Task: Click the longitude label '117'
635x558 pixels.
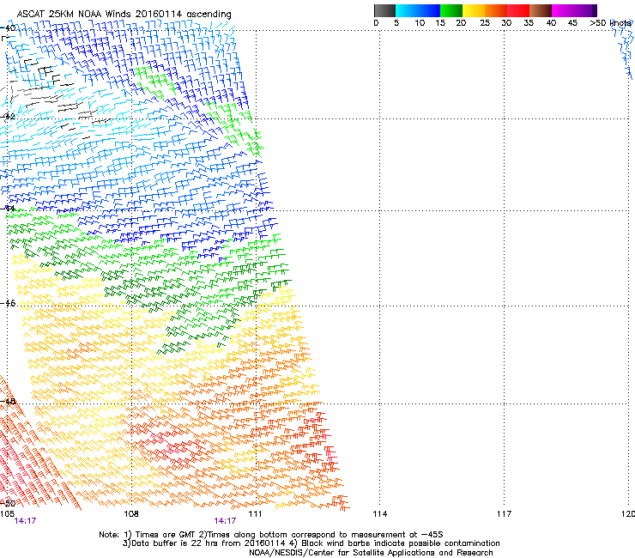Action: coord(505,514)
